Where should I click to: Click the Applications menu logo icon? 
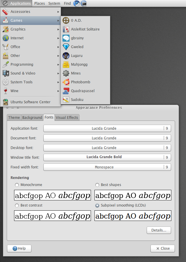tap(5, 3)
